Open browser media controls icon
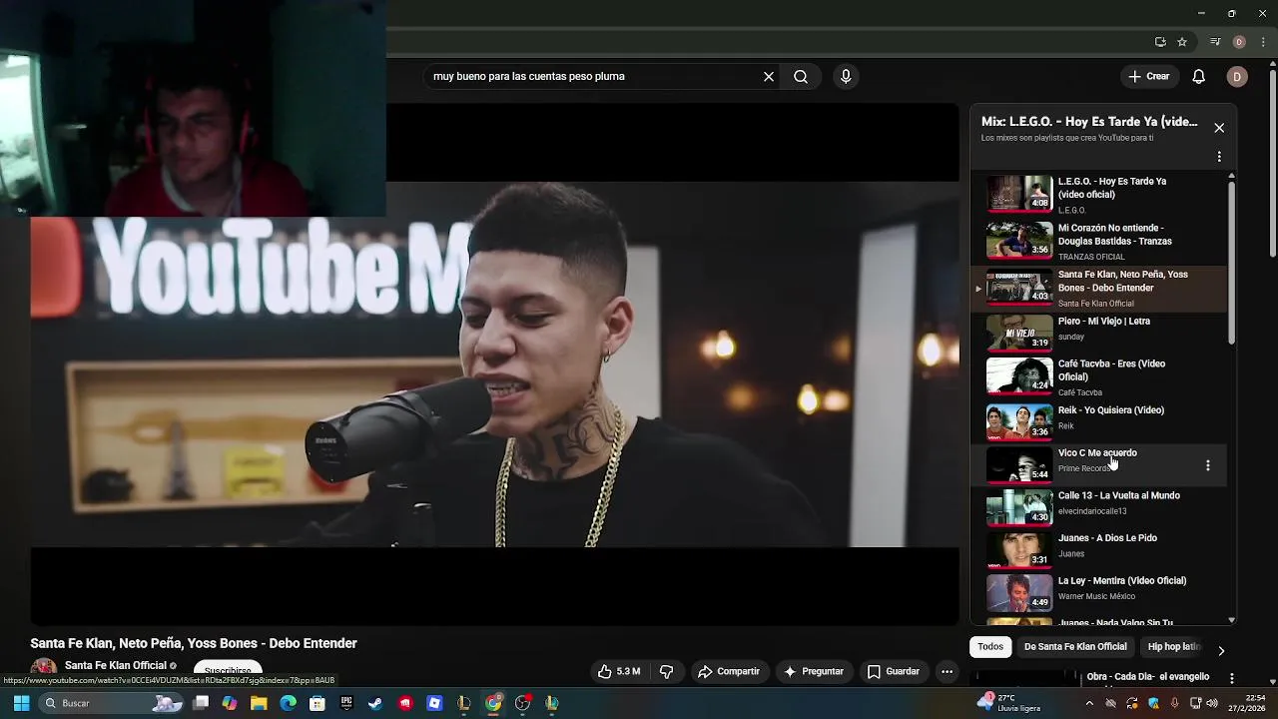 coord(1215,42)
